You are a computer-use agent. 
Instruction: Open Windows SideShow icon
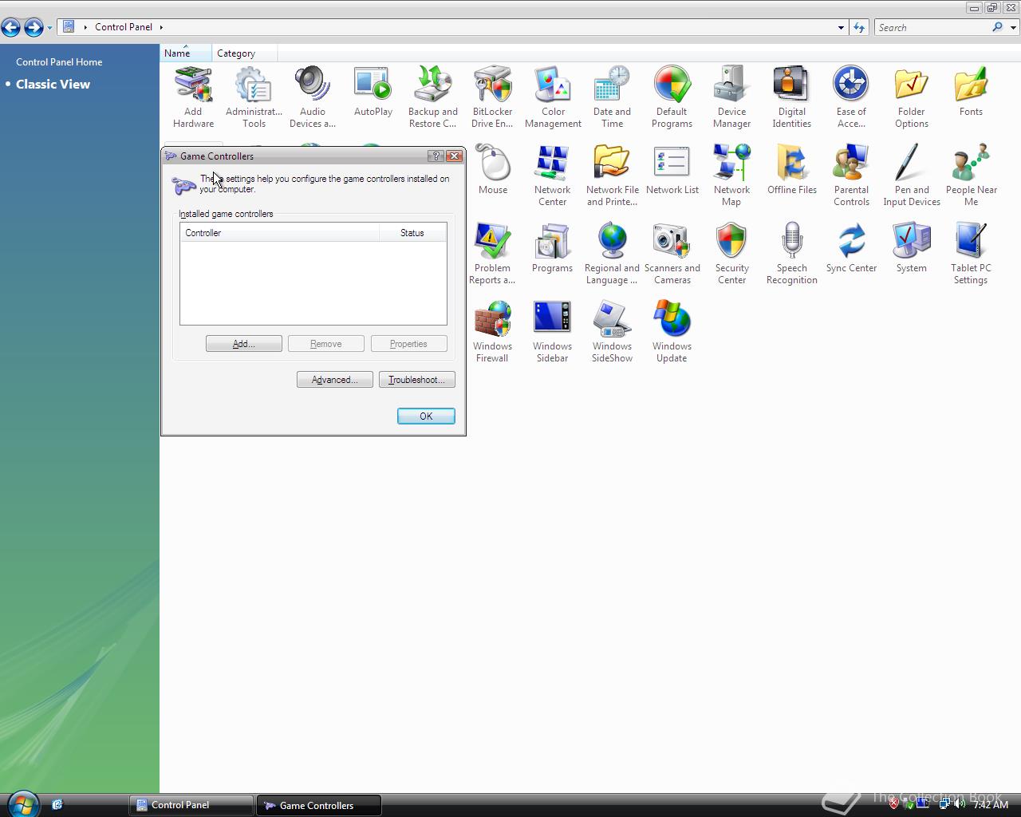click(x=612, y=332)
